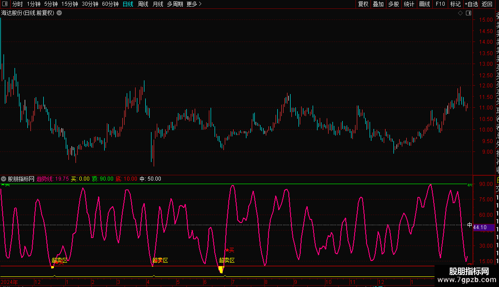Switch to the 周线 weekly chart
Viewport: 499px width, 287px height.
point(143,4)
